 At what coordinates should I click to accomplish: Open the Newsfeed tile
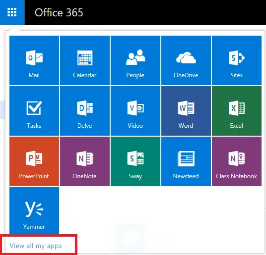(186, 161)
